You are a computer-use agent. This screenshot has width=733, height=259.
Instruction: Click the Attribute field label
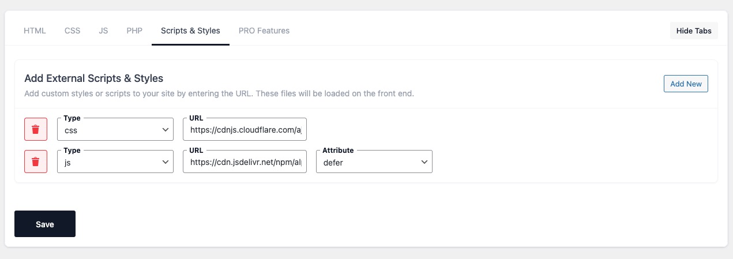338,150
